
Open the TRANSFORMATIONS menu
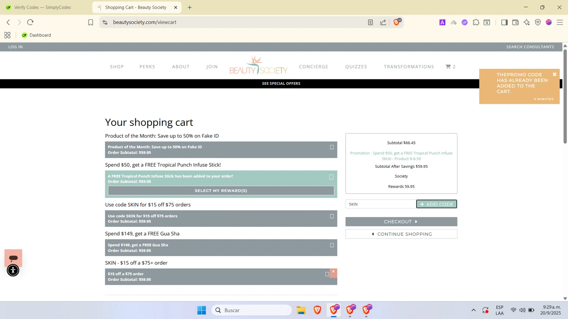[x=409, y=67]
